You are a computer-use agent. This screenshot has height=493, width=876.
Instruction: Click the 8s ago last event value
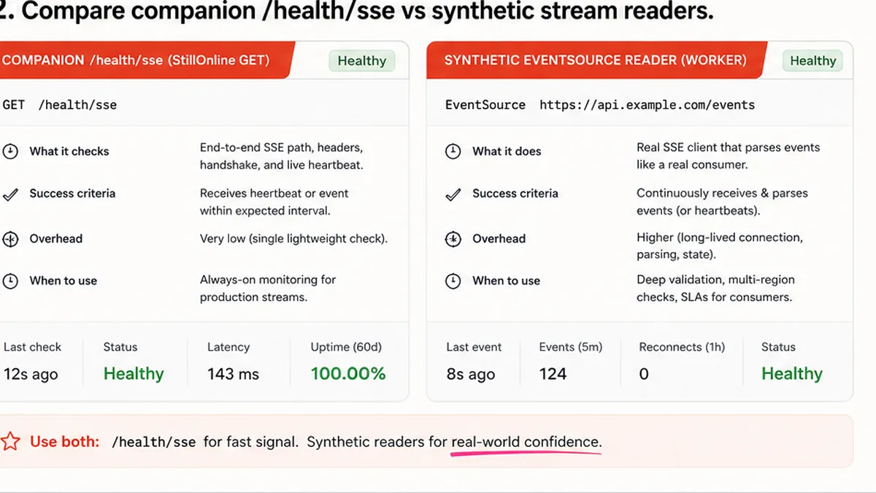(x=471, y=375)
